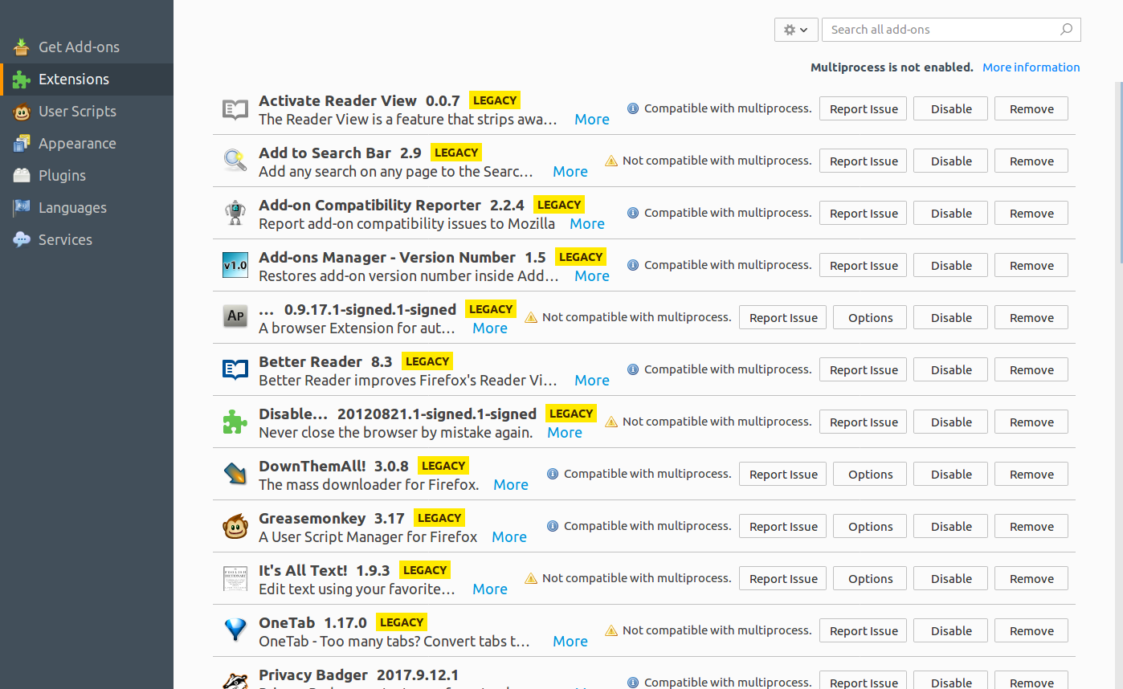The width and height of the screenshot is (1123, 689).
Task: Click the LEGACY badge next to OneTab
Action: 401,622
